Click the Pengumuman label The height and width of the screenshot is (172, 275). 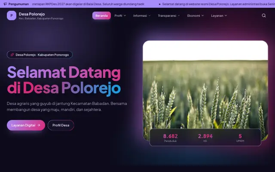tap(18, 4)
